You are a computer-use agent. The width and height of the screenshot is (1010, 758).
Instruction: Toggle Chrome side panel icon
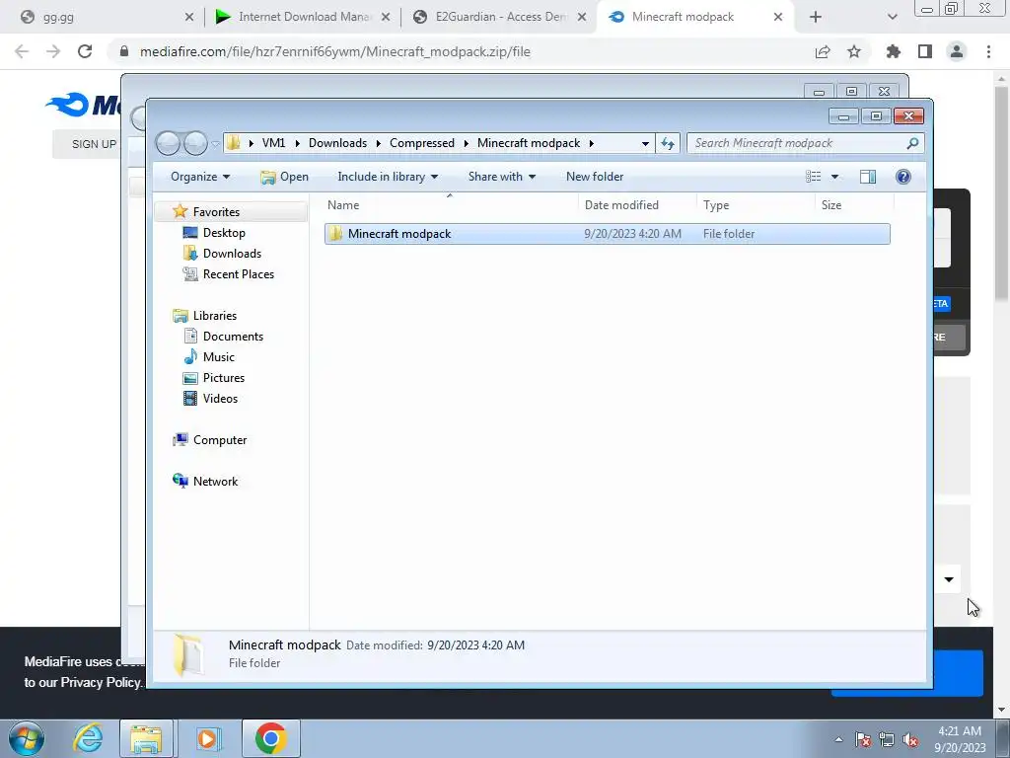(925, 51)
